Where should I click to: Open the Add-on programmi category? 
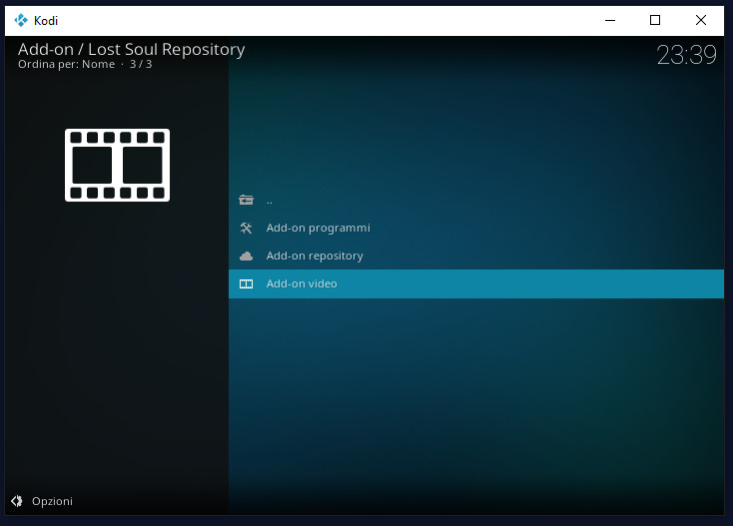476,228
